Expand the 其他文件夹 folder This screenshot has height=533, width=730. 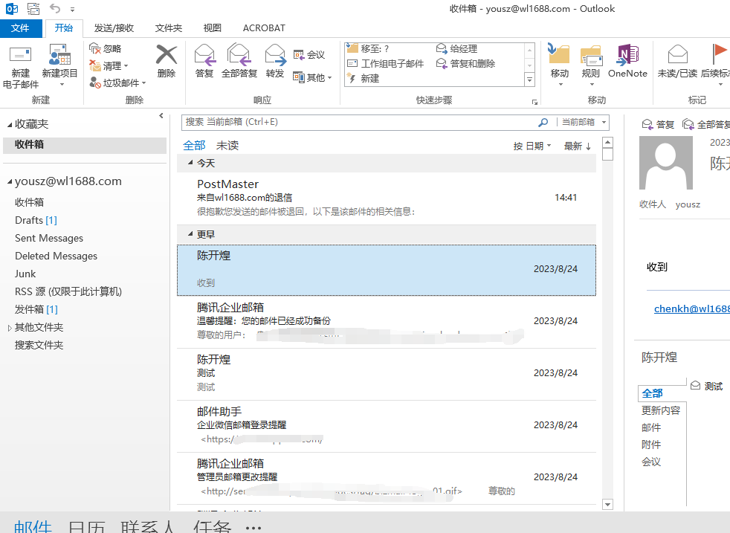point(10,328)
